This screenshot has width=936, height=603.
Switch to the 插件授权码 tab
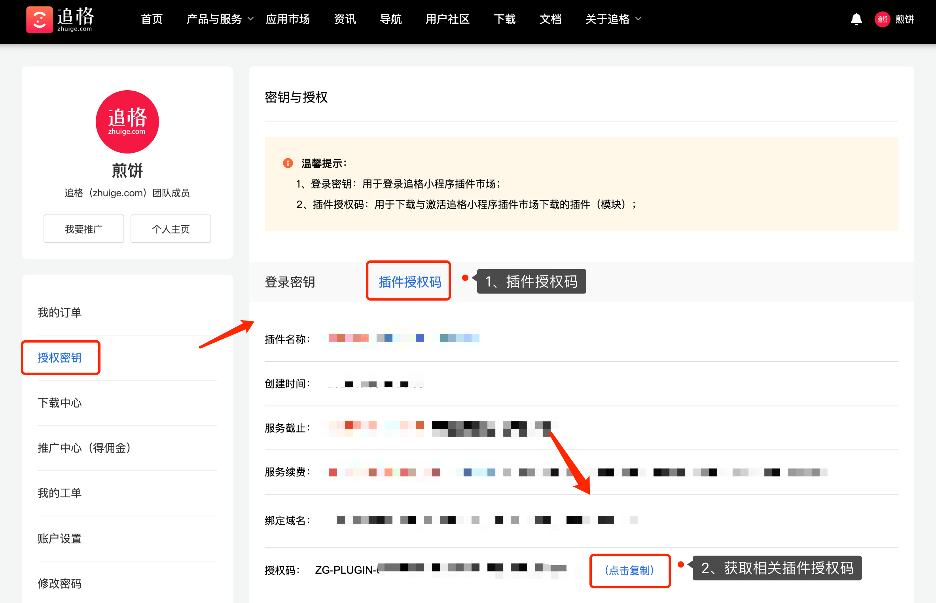(410, 282)
